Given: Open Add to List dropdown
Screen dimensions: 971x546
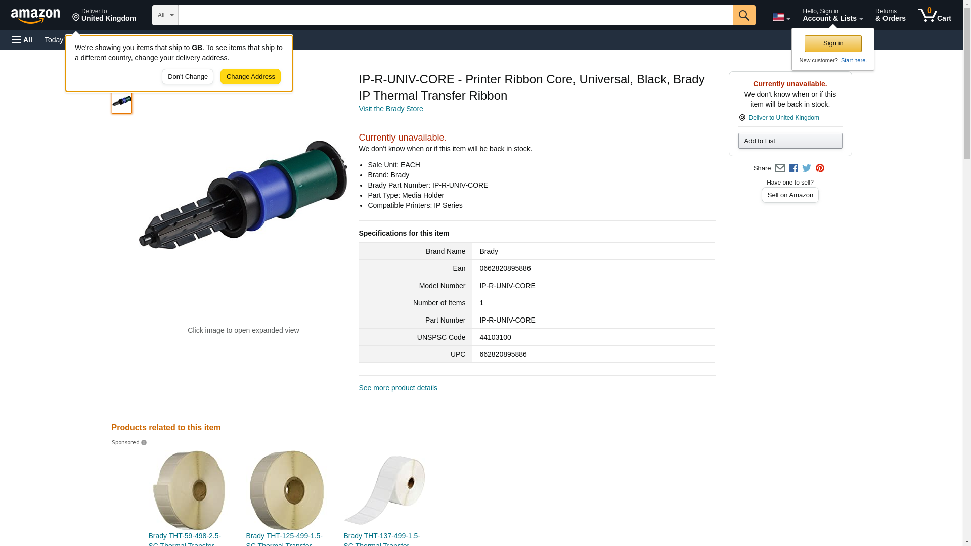Looking at the screenshot, I should [790, 141].
